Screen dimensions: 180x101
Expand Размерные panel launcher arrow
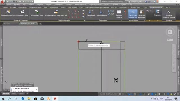(x=122, y=20)
